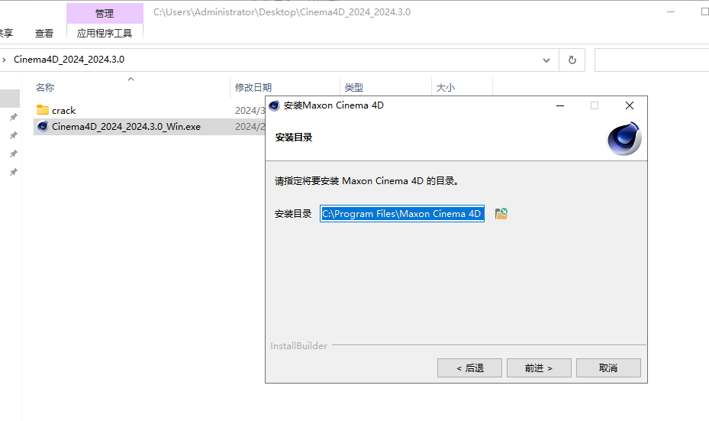This screenshot has width=709, height=421.
Task: Minimize the File Explorer window
Action: click(671, 11)
